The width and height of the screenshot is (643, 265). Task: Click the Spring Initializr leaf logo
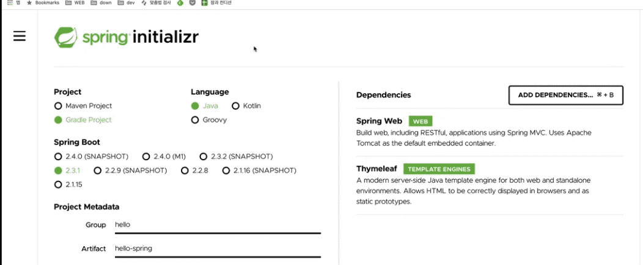click(x=65, y=38)
